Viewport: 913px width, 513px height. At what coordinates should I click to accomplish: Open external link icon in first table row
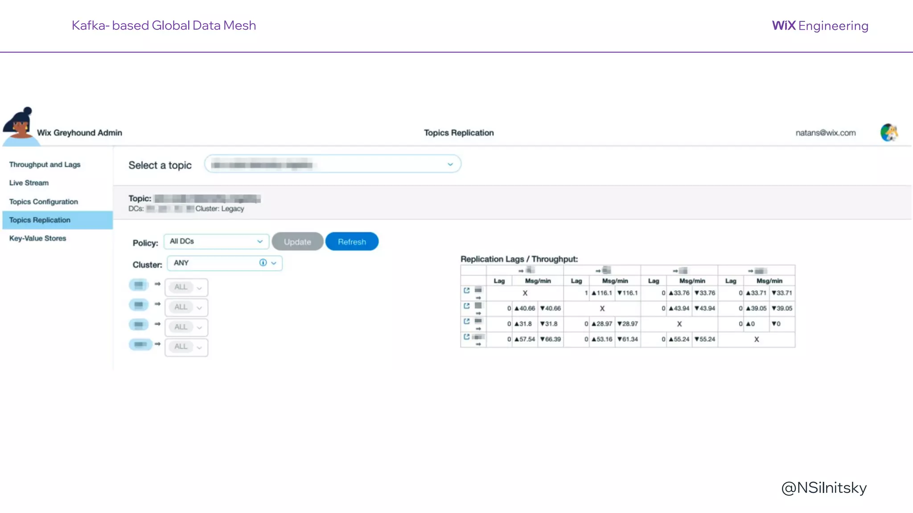point(466,290)
